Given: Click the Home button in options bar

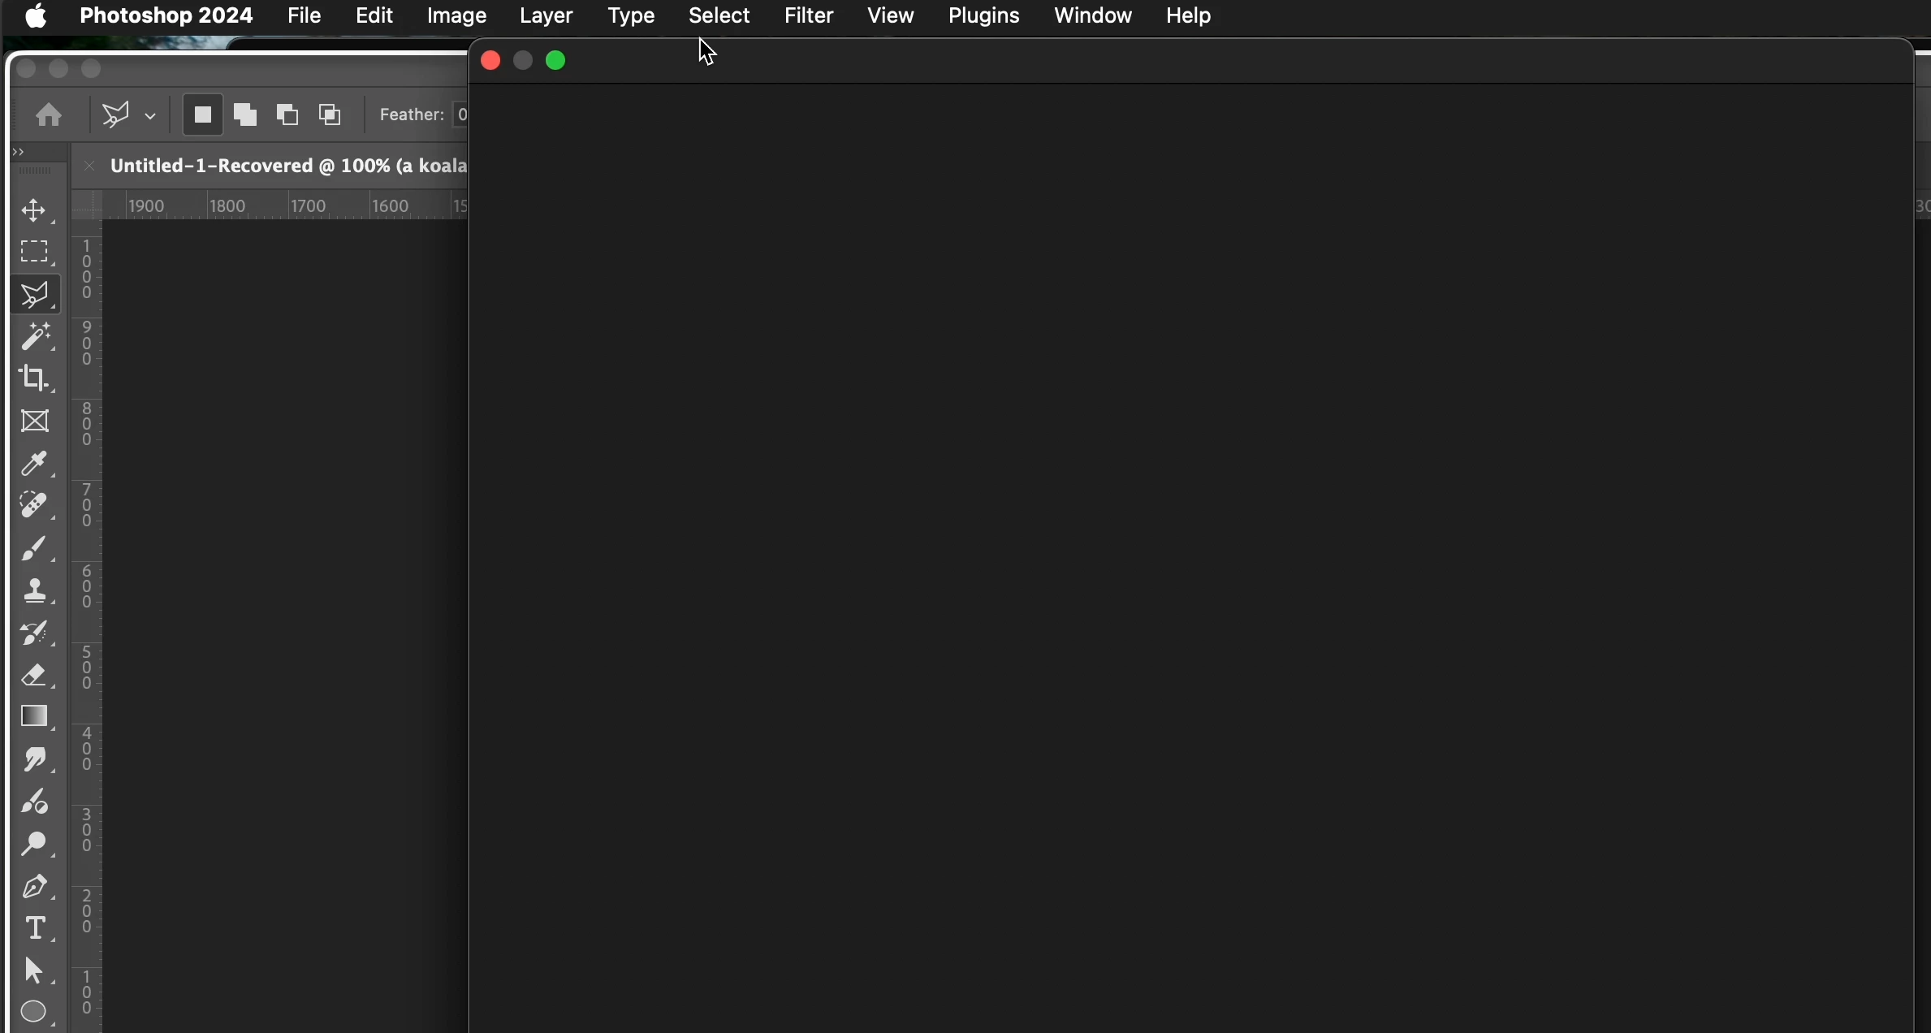Looking at the screenshot, I should (x=49, y=115).
